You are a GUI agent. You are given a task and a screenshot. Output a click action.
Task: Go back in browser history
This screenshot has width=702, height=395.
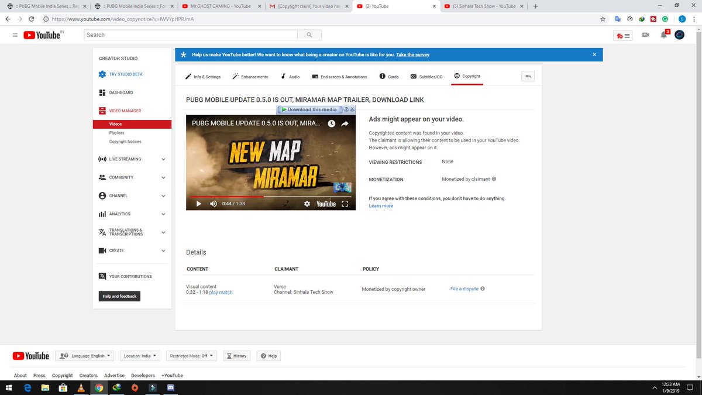click(x=8, y=19)
